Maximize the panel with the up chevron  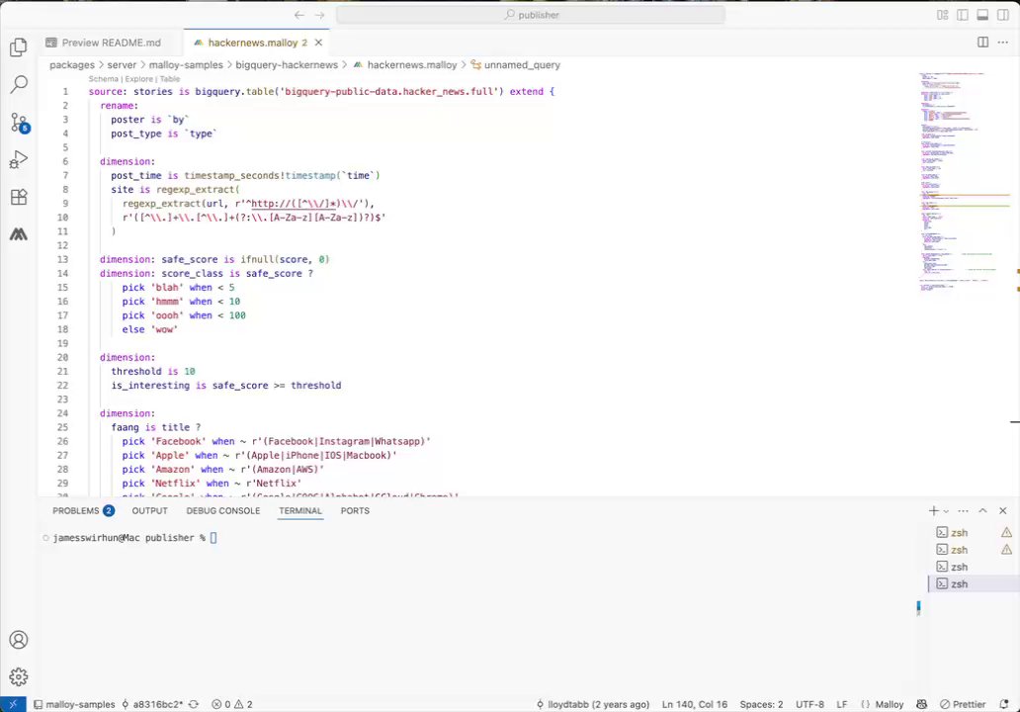pos(982,511)
